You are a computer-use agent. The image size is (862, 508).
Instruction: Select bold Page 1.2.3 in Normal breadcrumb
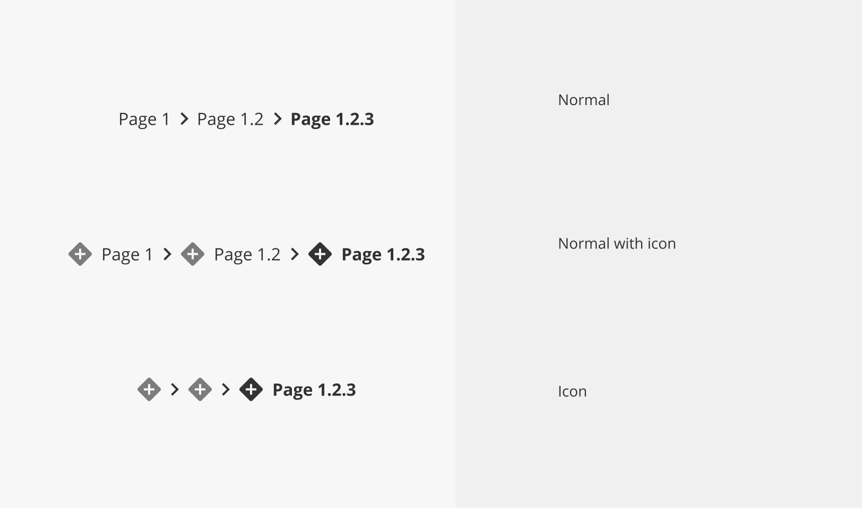coord(332,119)
